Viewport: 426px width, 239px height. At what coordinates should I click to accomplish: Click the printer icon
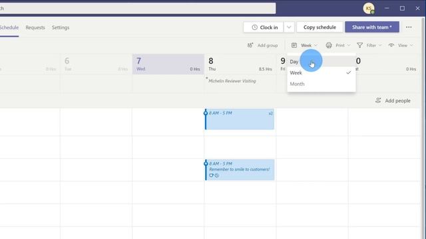(329, 45)
